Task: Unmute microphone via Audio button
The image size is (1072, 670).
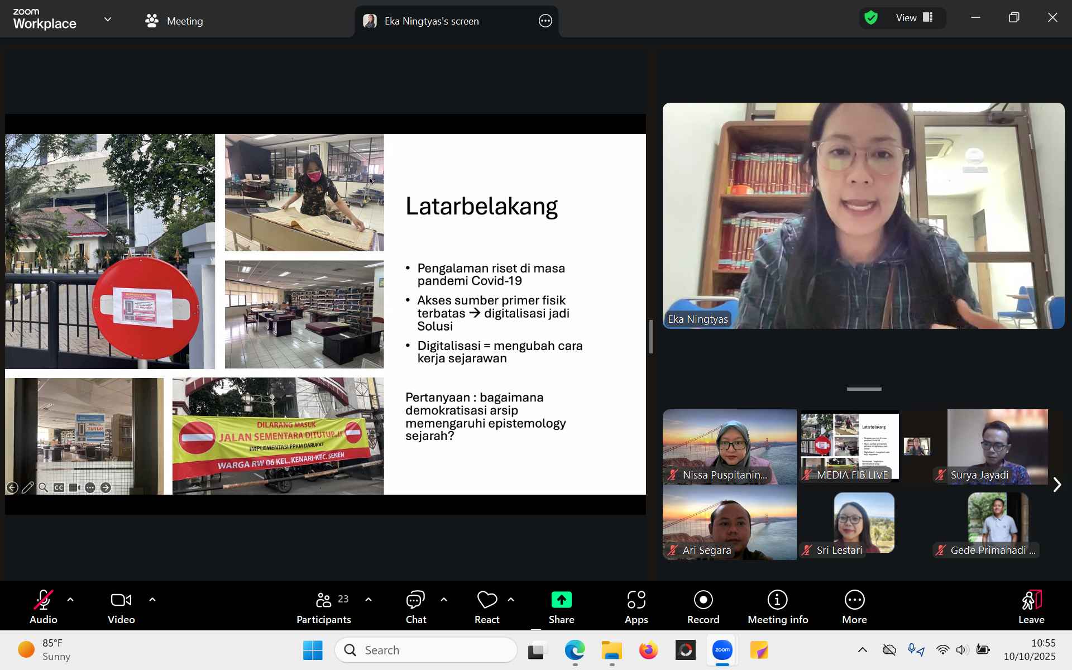Action: [x=44, y=607]
